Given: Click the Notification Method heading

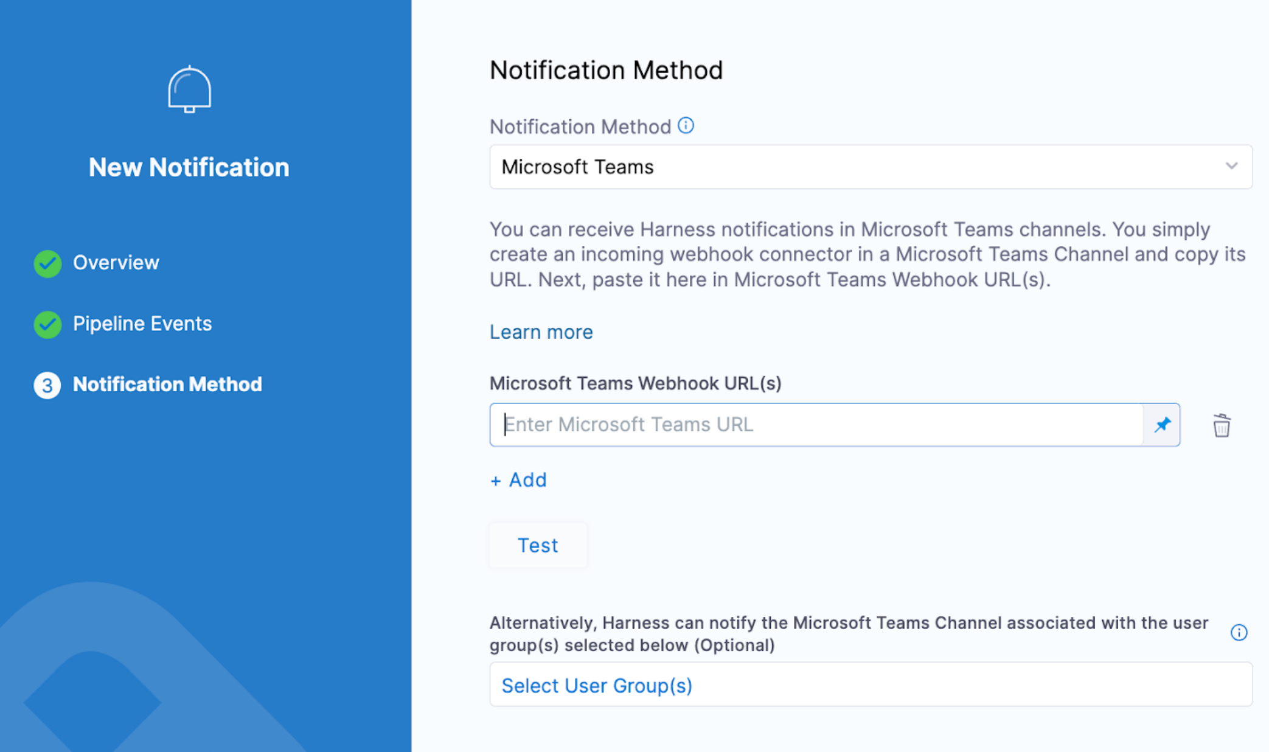Looking at the screenshot, I should [x=606, y=70].
